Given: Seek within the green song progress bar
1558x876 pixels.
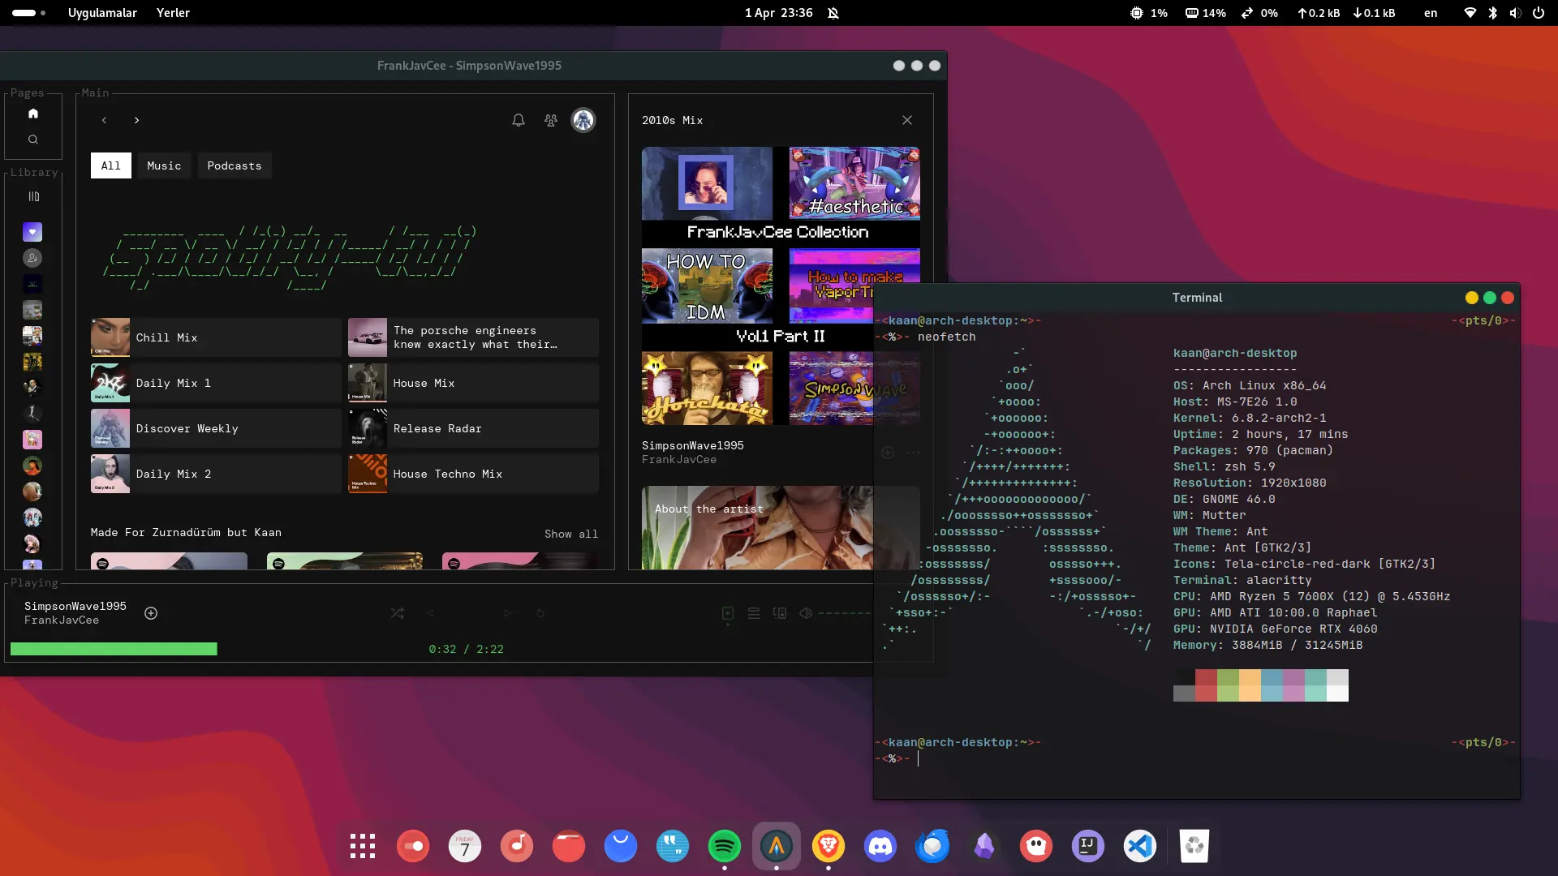Looking at the screenshot, I should [x=114, y=649].
